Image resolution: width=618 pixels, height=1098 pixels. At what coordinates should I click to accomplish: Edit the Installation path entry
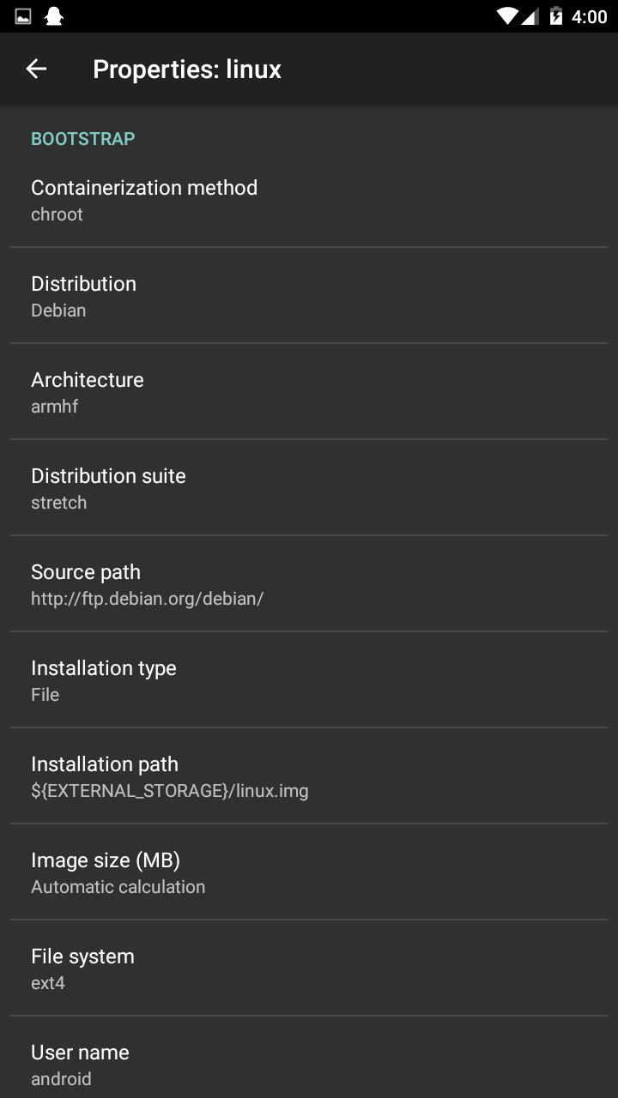tap(309, 776)
